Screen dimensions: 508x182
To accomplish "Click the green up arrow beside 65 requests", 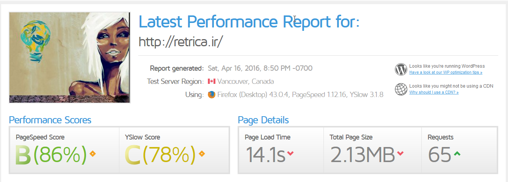I will pyautogui.click(x=457, y=153).
